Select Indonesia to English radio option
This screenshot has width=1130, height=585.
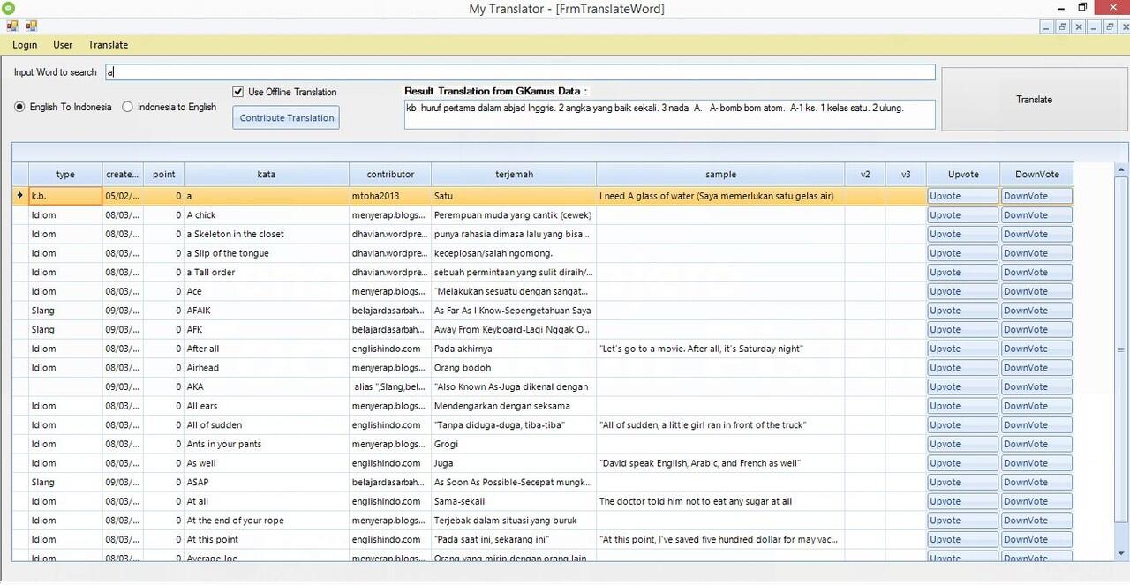tap(128, 107)
